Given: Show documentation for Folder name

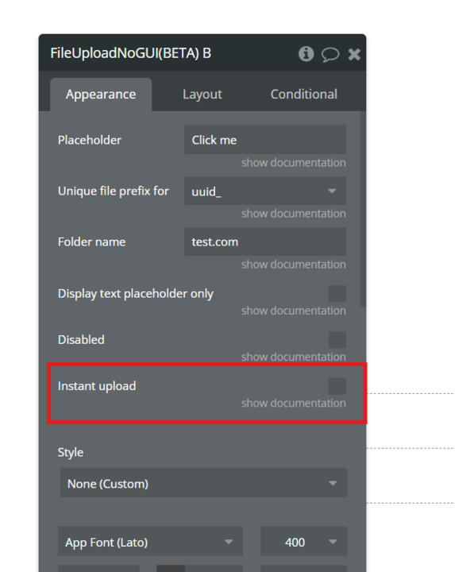Looking at the screenshot, I should click(294, 264).
